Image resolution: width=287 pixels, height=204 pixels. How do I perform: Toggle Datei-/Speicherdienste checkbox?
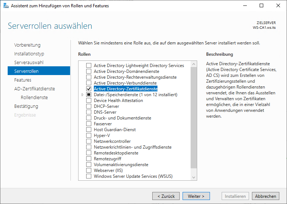(x=89, y=95)
